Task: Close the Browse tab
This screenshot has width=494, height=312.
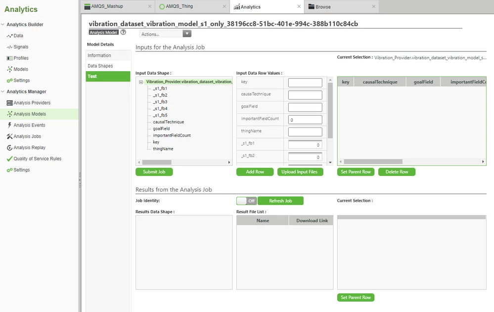Action: [x=374, y=6]
